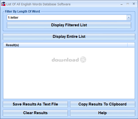Click blank header section right of divider

click(131, 45)
